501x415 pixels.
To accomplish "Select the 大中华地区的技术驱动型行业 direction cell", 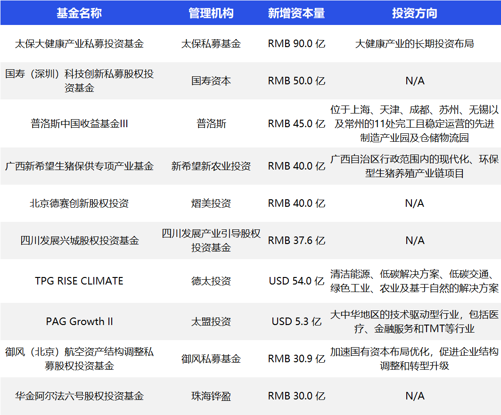I will click(415, 321).
